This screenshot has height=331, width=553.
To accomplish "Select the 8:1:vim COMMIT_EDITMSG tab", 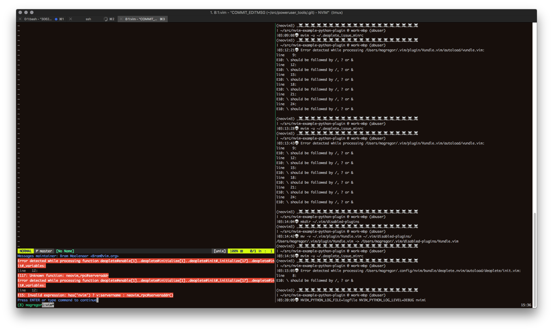I will click(141, 19).
